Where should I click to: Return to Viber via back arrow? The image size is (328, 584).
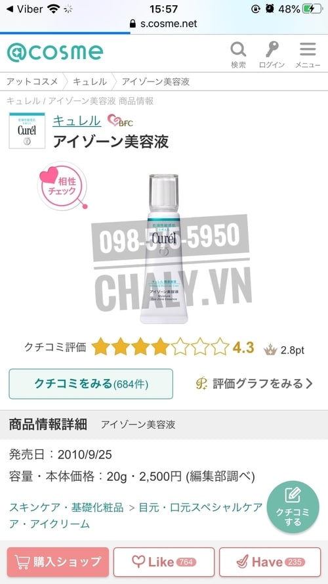click(x=26, y=9)
